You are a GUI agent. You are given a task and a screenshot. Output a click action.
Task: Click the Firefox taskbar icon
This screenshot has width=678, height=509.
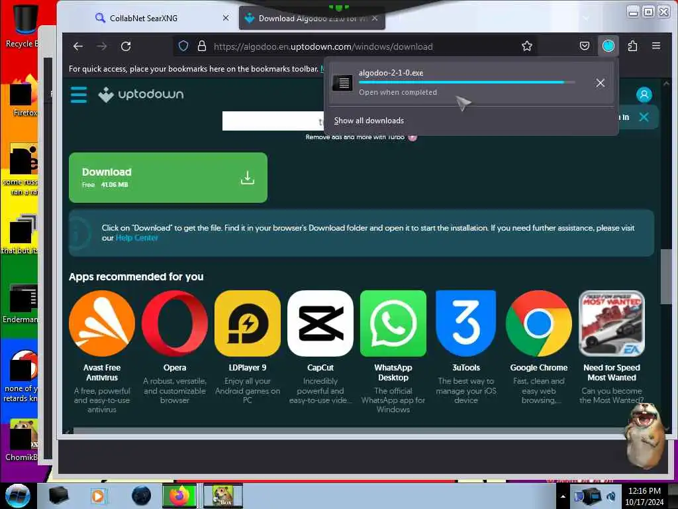(179, 496)
